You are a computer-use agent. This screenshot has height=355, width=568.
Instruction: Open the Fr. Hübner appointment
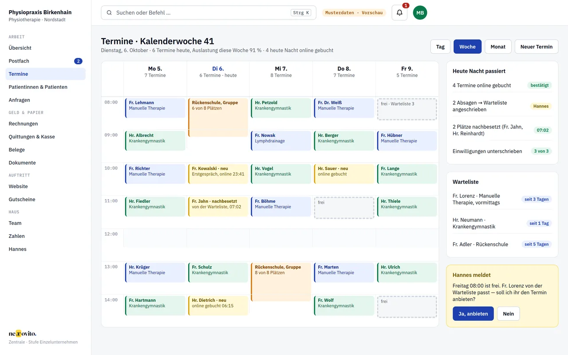(x=407, y=141)
